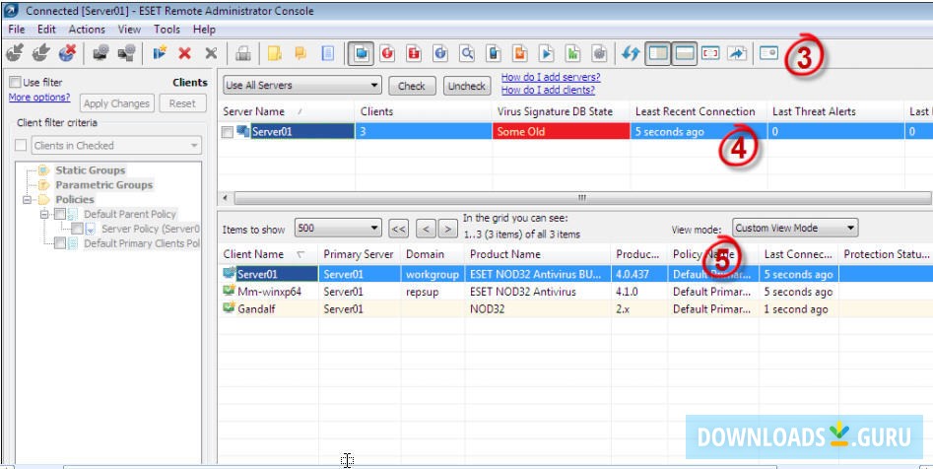Collapse the Default Parent Policy node
Screen dimensions: 933x469
click(x=44, y=214)
